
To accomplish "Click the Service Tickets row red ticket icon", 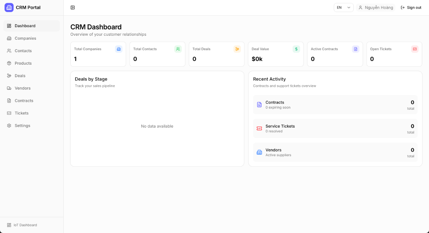I will click(x=260, y=129).
